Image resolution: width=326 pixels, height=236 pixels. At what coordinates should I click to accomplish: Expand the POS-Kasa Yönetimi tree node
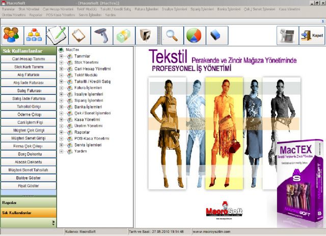pos(61,139)
